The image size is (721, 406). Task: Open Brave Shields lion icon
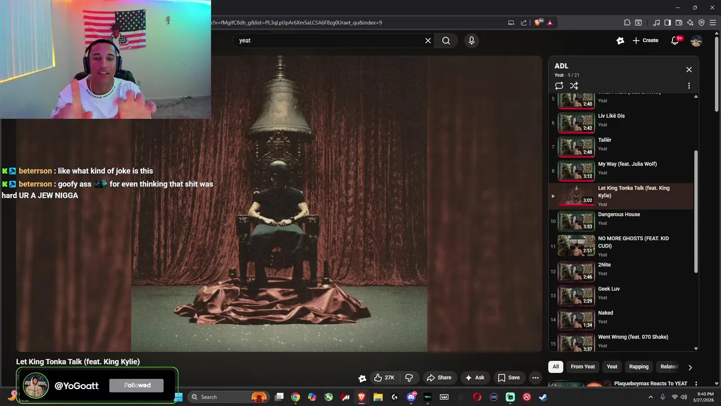537,23
